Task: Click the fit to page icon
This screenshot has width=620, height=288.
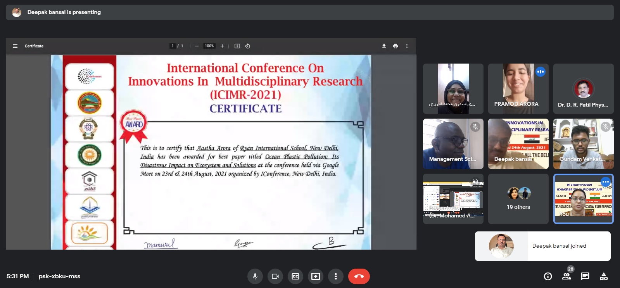Action: point(237,46)
